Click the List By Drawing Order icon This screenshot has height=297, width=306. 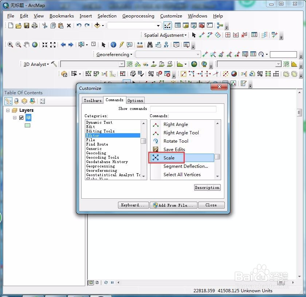click(x=8, y=101)
